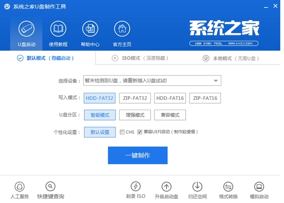Open the U盘启动 section icon
The width and height of the screenshot is (284, 203).
tap(26, 30)
